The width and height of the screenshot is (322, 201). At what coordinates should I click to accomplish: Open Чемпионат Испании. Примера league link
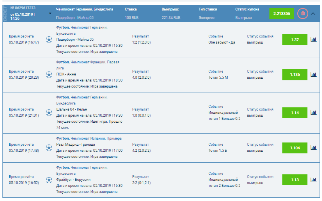point(96,138)
